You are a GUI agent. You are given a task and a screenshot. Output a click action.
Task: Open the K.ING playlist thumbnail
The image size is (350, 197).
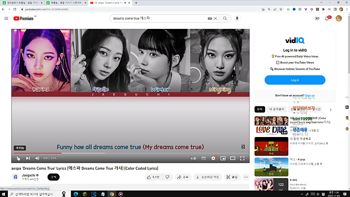(x=271, y=184)
